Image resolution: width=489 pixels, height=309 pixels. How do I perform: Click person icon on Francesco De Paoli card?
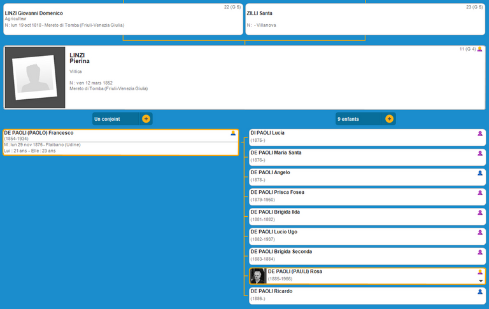pyautogui.click(x=234, y=134)
